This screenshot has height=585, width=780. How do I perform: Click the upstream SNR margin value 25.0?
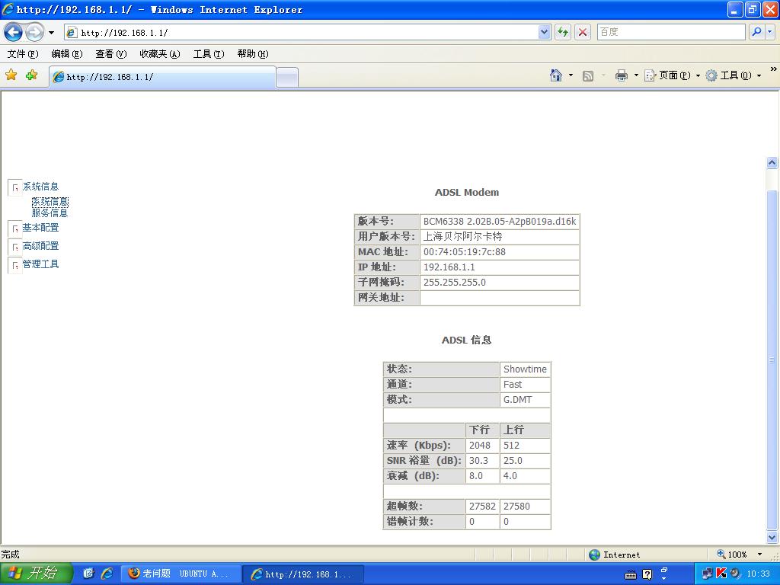point(513,461)
